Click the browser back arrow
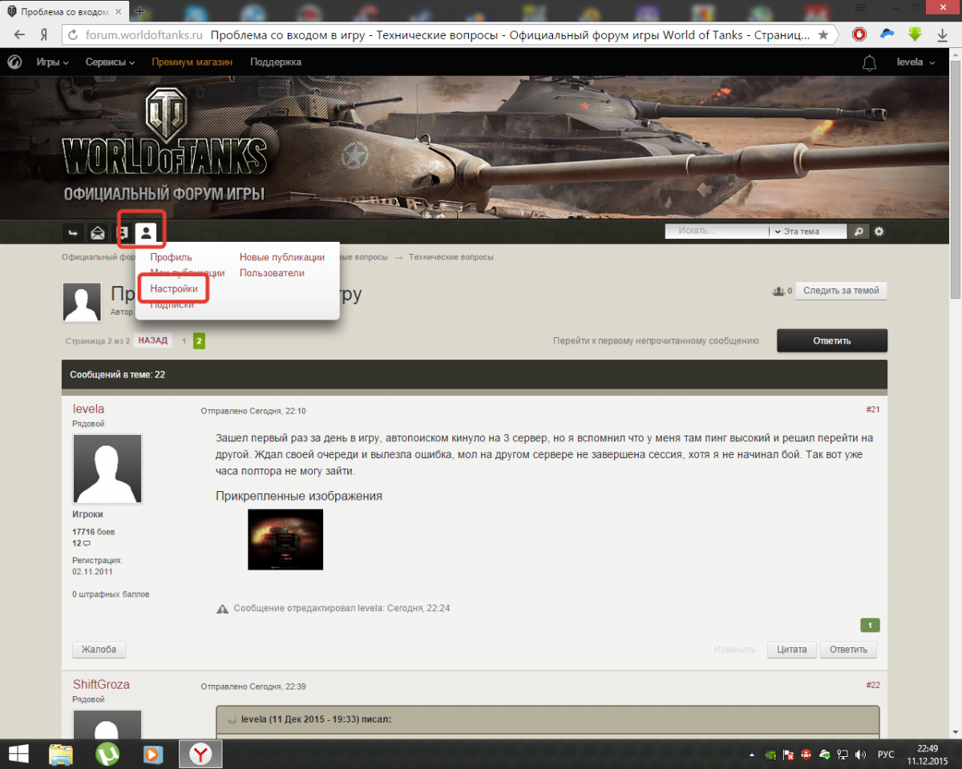The height and width of the screenshot is (769, 962). point(19,34)
